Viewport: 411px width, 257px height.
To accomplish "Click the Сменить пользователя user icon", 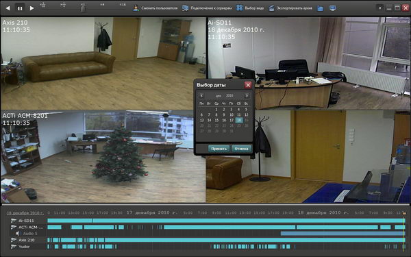I will pyautogui.click(x=136, y=8).
